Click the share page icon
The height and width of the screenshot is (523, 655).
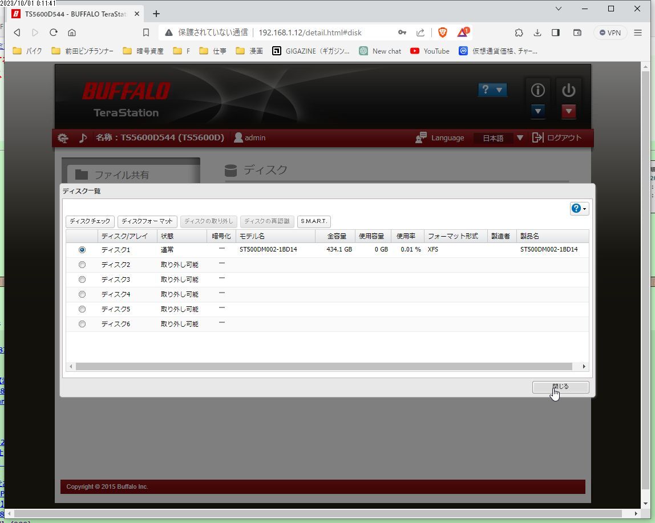421,33
